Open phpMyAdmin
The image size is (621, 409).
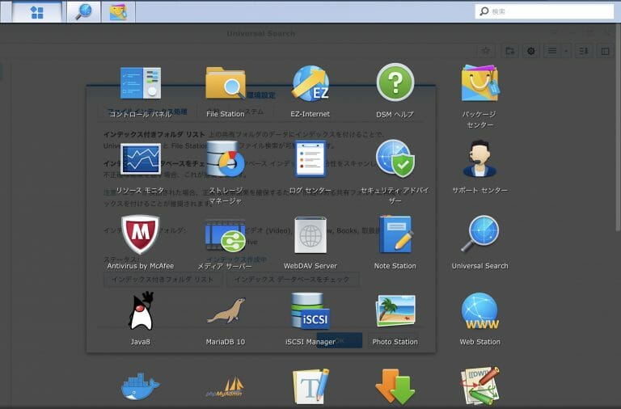pyautogui.click(x=225, y=387)
